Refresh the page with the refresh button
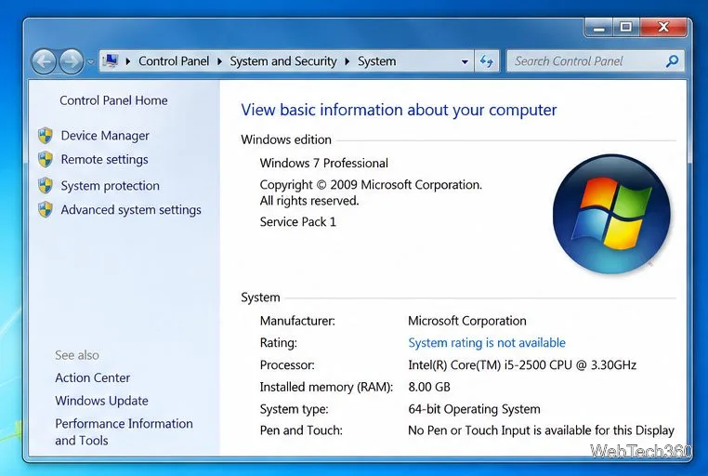This screenshot has height=476, width=708. point(487,61)
